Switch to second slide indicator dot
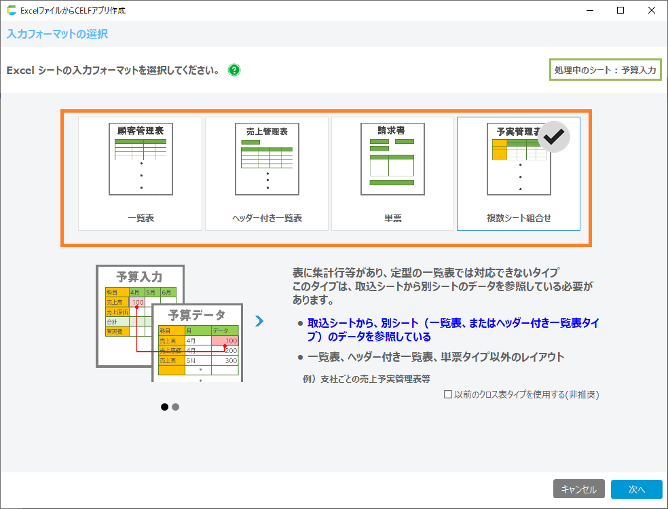Screen dimensions: 668x509 tap(176, 407)
